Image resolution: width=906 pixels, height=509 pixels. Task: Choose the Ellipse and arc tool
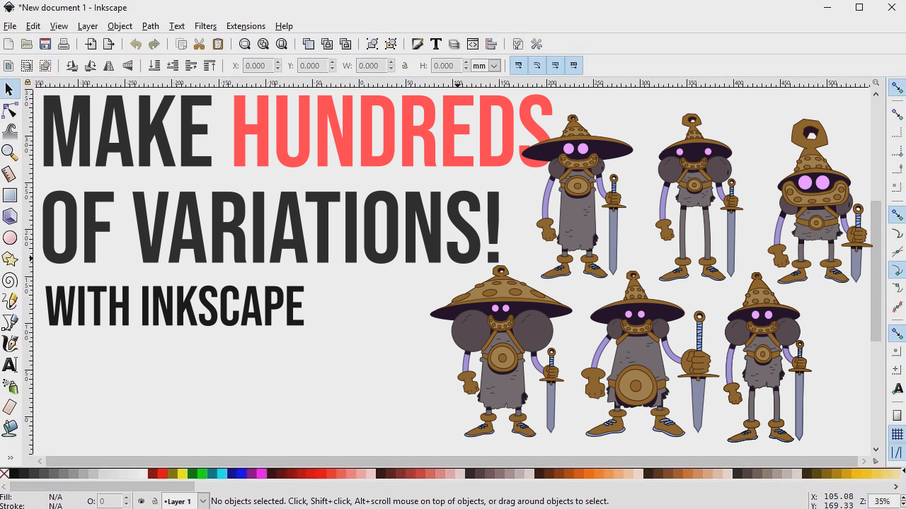click(x=10, y=238)
